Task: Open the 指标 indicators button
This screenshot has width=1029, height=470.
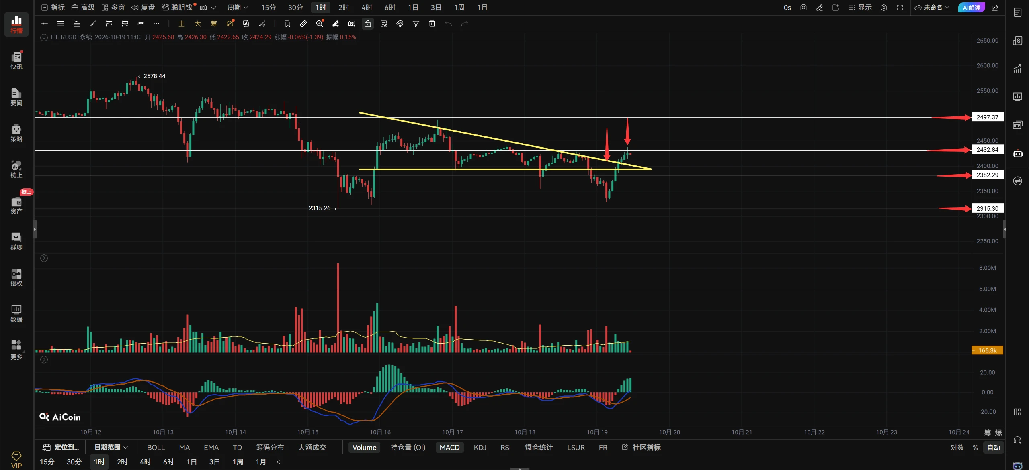Action: [x=53, y=8]
